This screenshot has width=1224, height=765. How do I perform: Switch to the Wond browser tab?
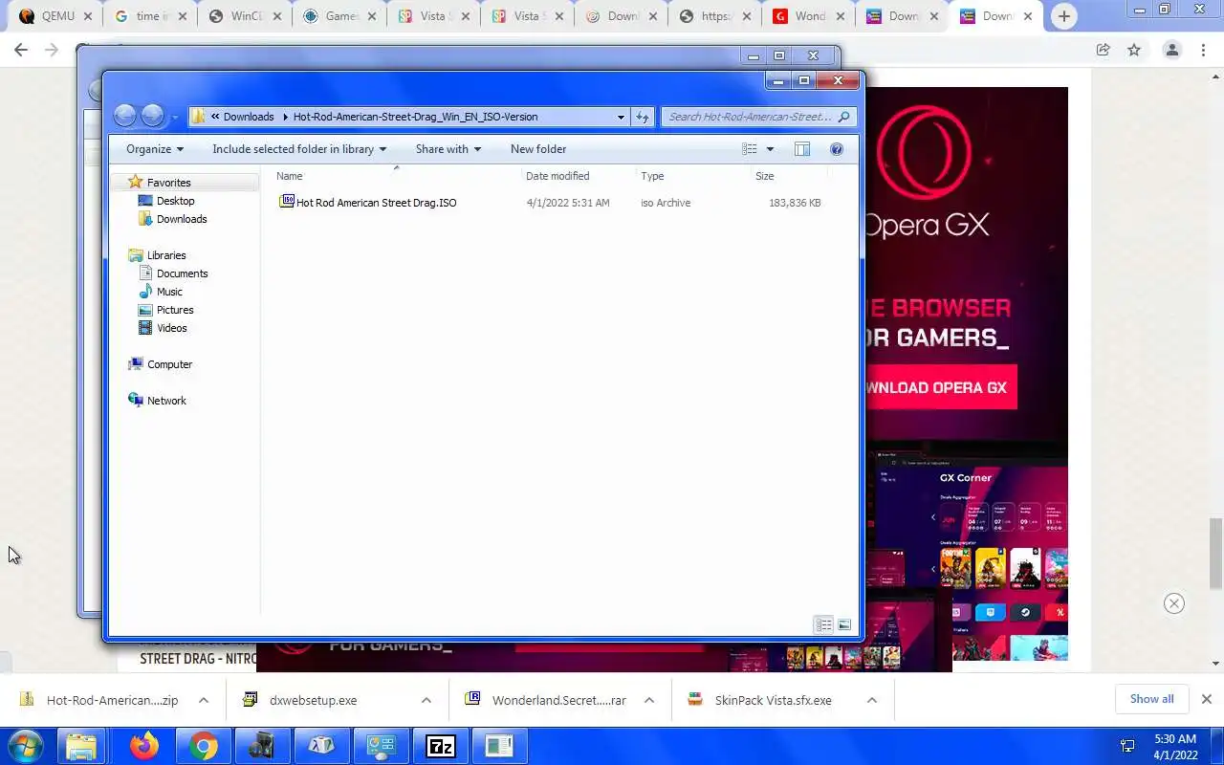tap(809, 16)
